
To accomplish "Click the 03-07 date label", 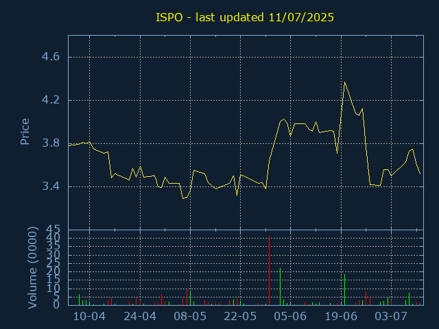I will coord(391,317).
